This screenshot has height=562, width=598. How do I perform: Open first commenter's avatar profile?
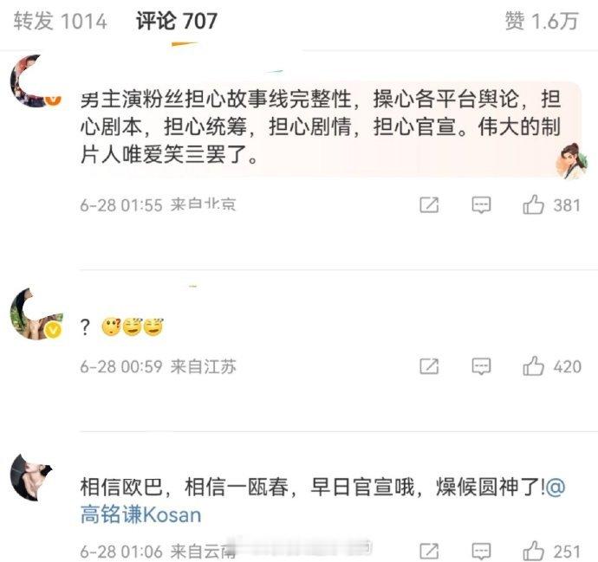coord(36,81)
